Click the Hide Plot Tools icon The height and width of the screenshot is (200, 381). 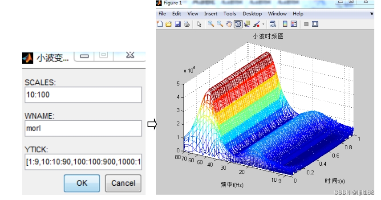(306, 24)
